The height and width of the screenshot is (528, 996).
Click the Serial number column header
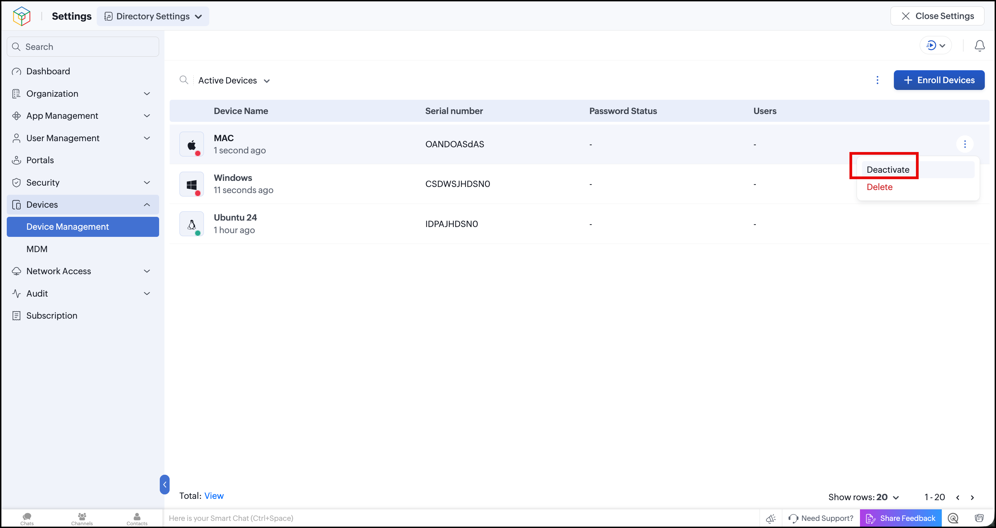[x=454, y=111]
